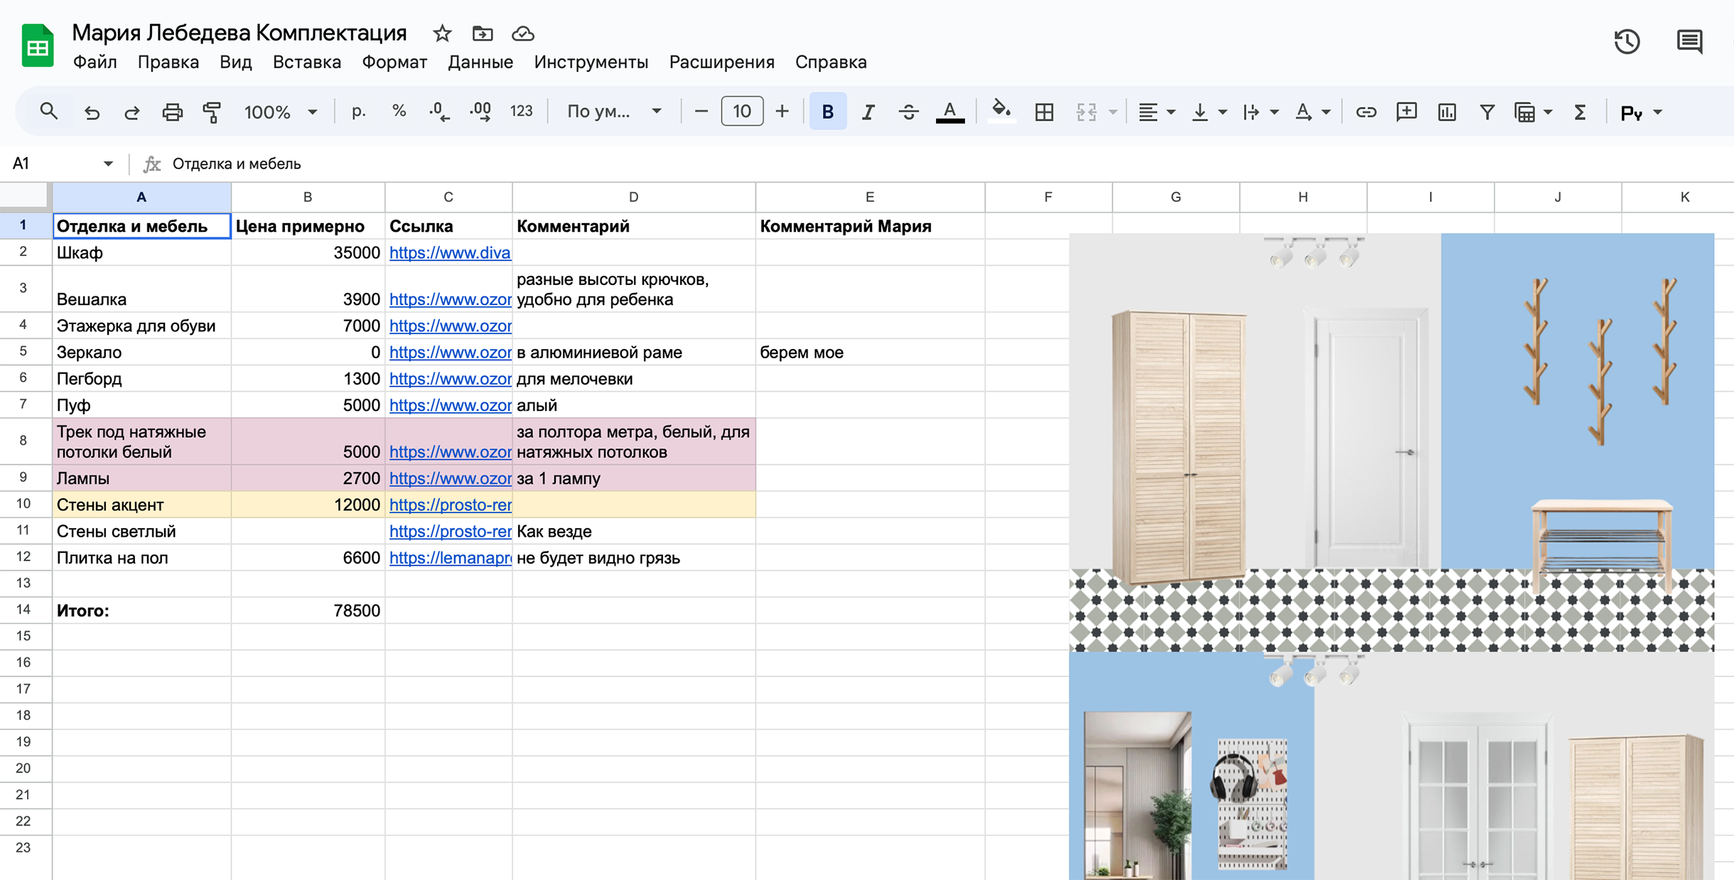
Task: Open the text color picker
Action: tap(952, 112)
